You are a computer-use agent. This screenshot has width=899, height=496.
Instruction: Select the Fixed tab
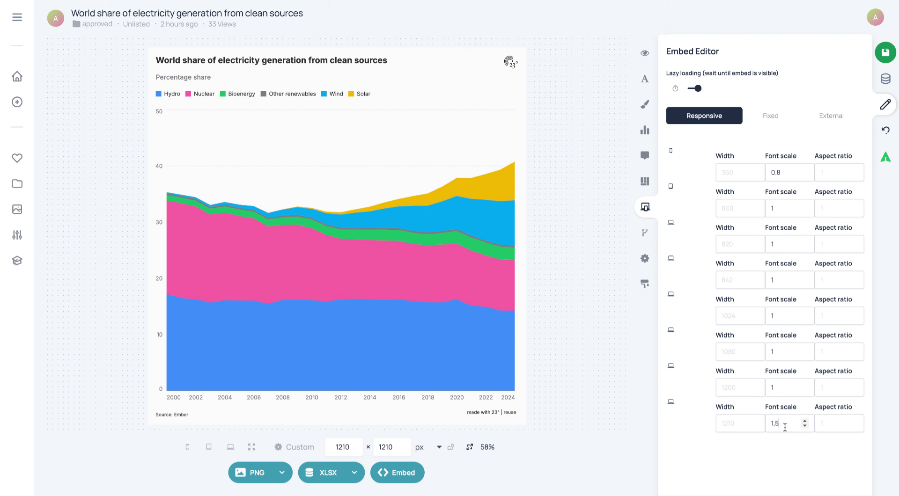770,116
